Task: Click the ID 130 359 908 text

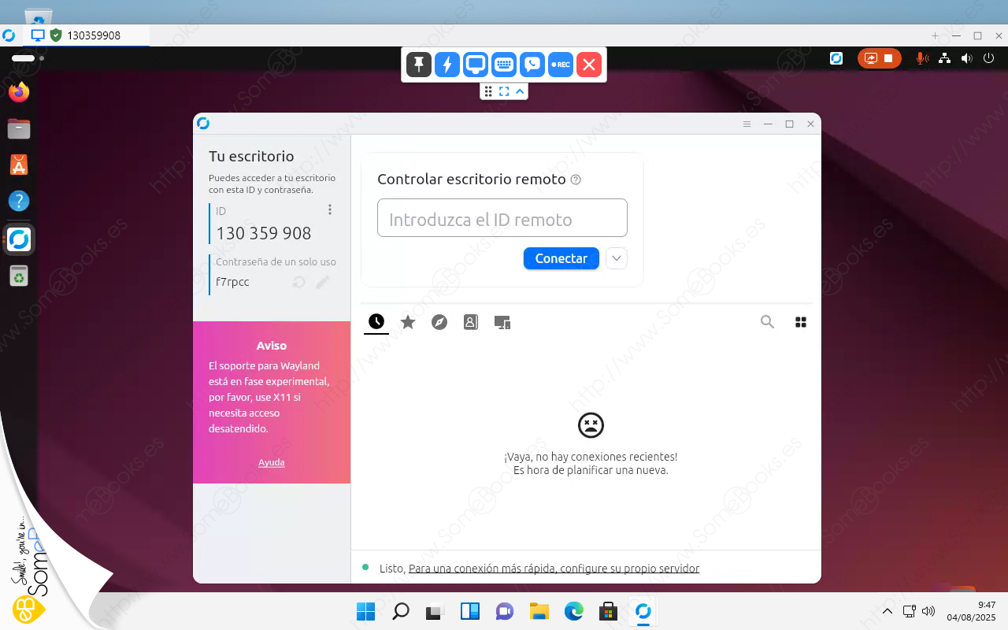Action: point(264,233)
